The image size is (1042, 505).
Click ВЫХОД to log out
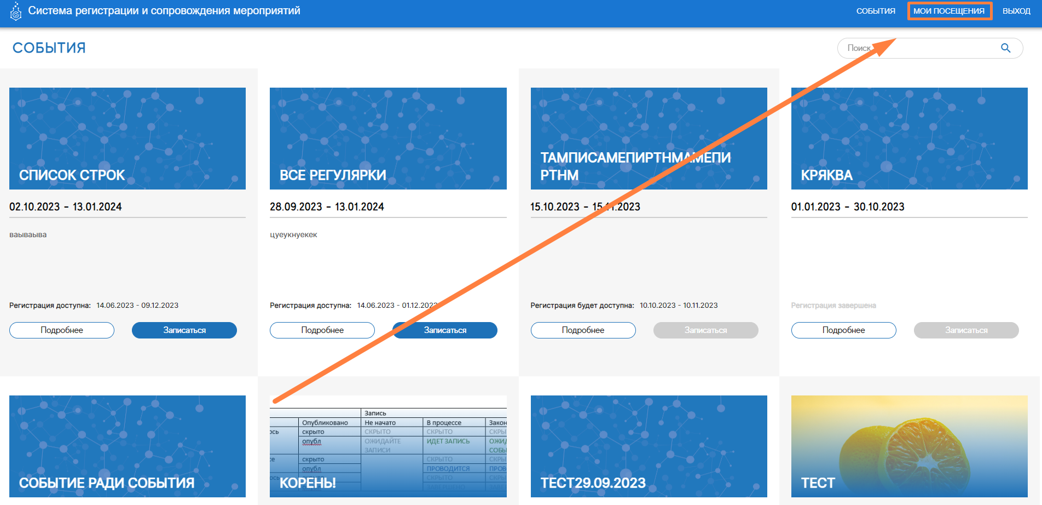coord(1016,11)
